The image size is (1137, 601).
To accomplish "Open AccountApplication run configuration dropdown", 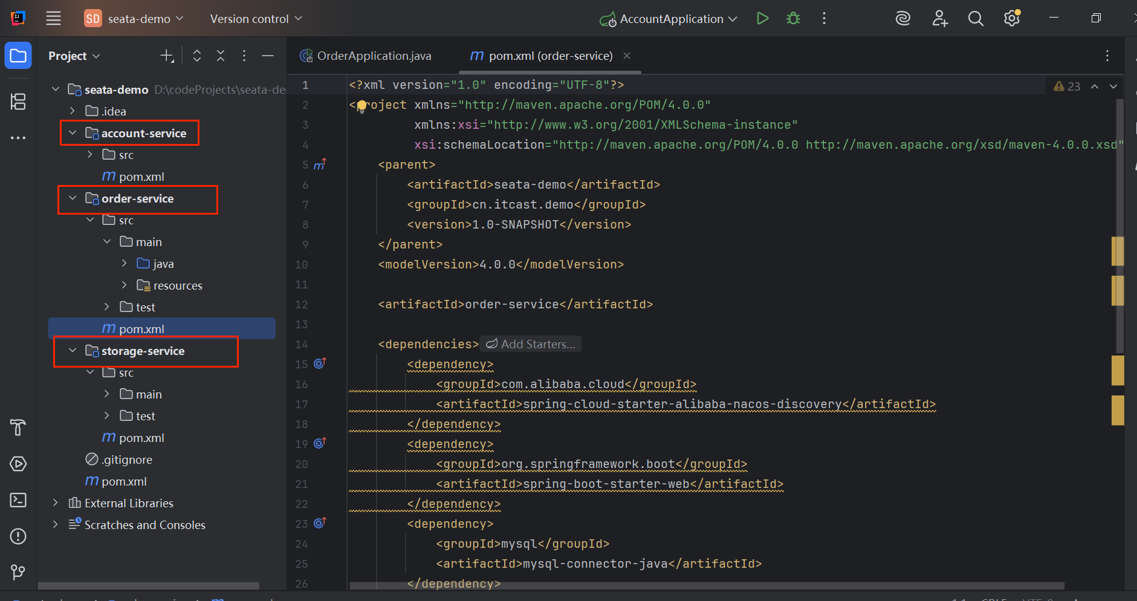I will 669,19.
